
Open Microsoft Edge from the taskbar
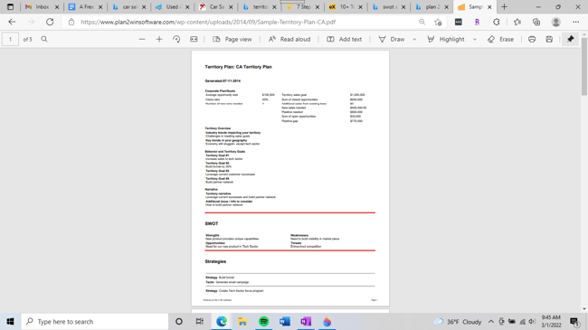[222, 322]
